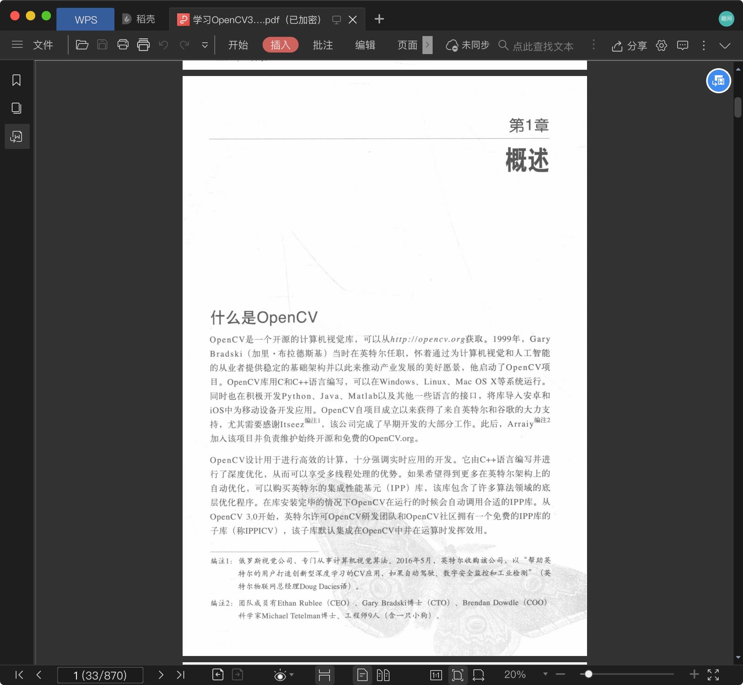
Task: Adjust the zoom slider handle
Action: [588, 674]
